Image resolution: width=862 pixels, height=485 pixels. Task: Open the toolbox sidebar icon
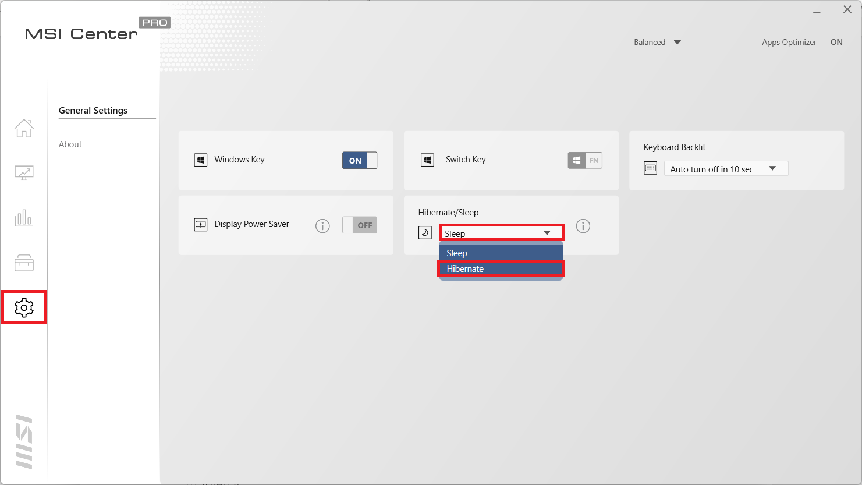pyautogui.click(x=24, y=263)
